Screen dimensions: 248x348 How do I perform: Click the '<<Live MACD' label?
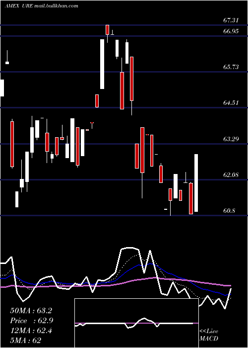pyautogui.click(x=209, y=335)
